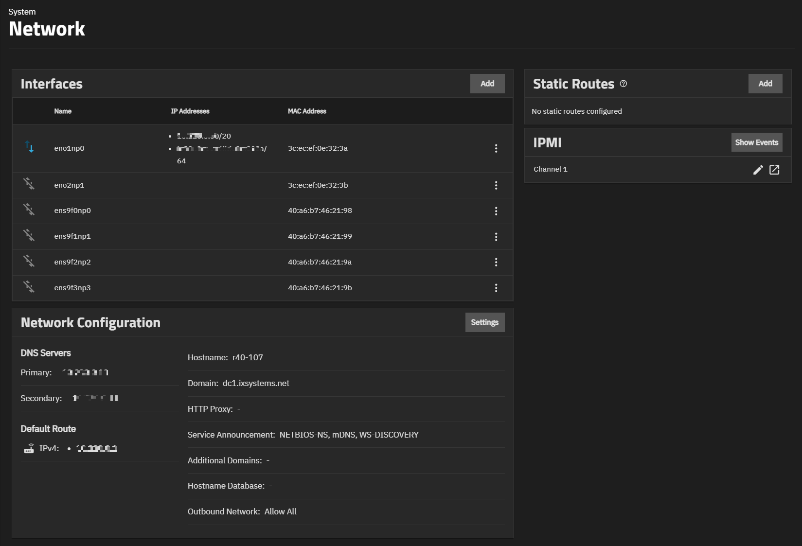Open IPMI Channel 1 in new window
The height and width of the screenshot is (546, 802).
pos(774,170)
